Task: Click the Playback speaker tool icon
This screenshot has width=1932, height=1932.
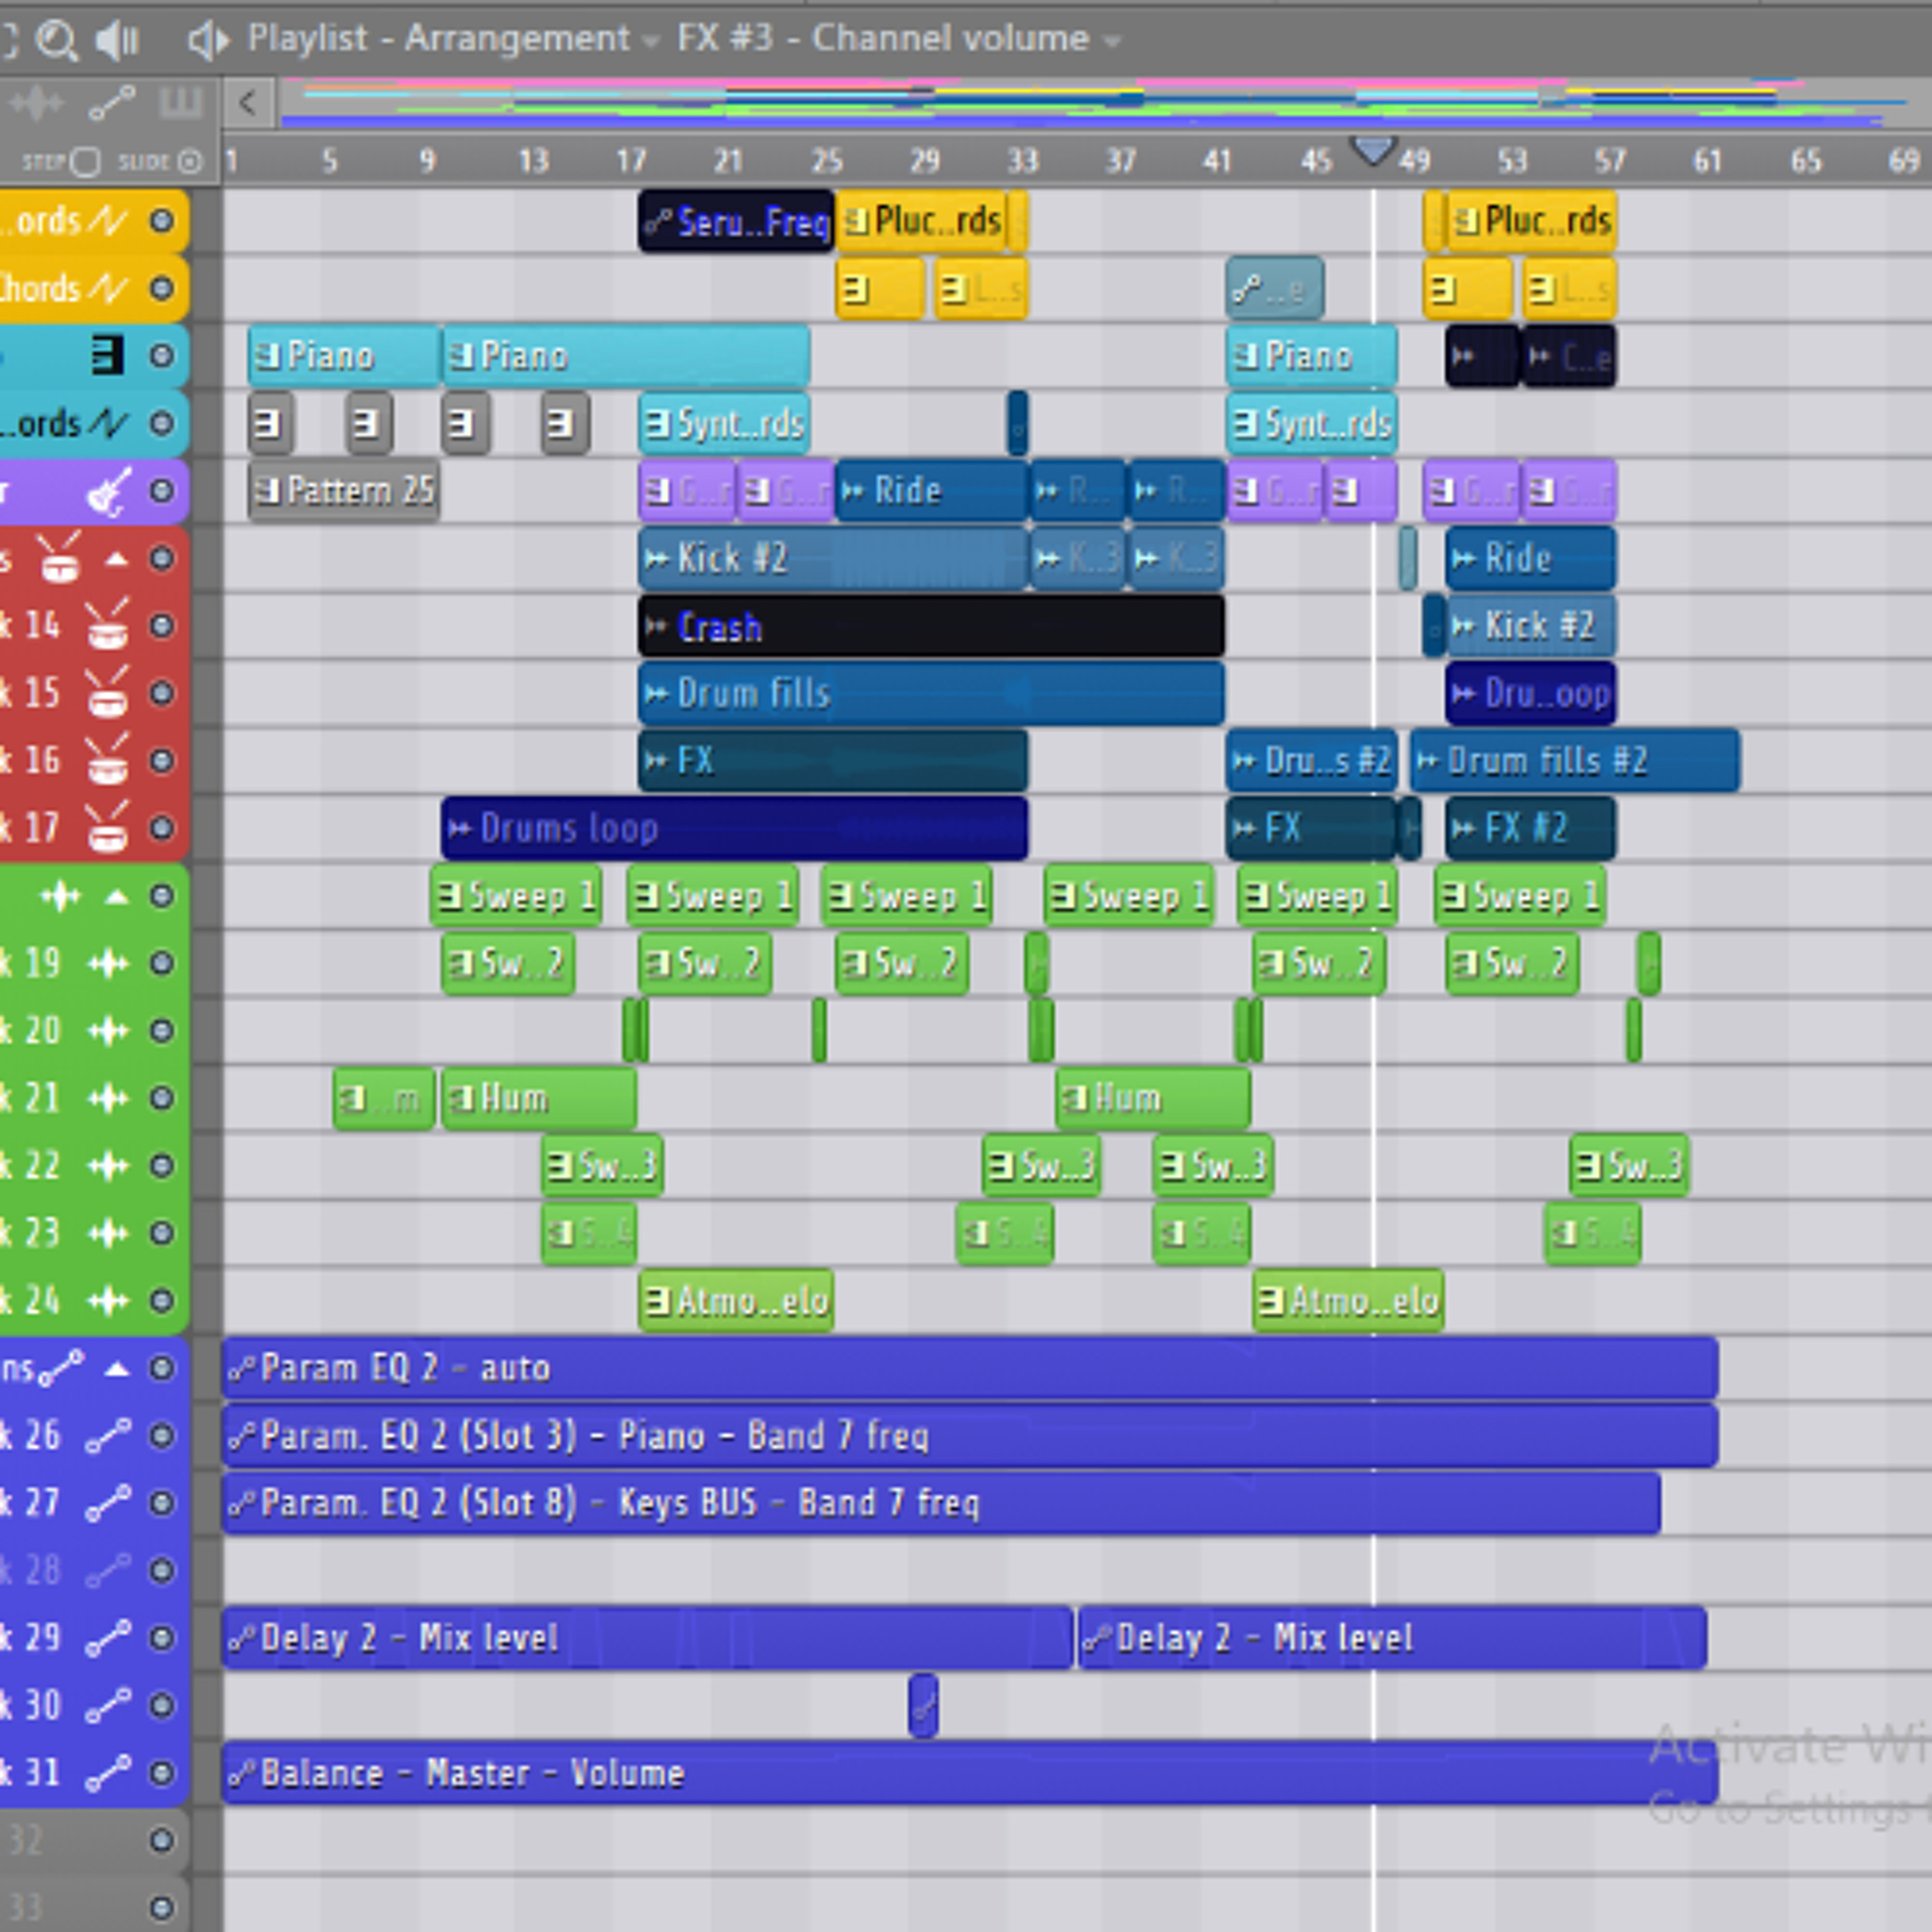Action: [x=117, y=40]
